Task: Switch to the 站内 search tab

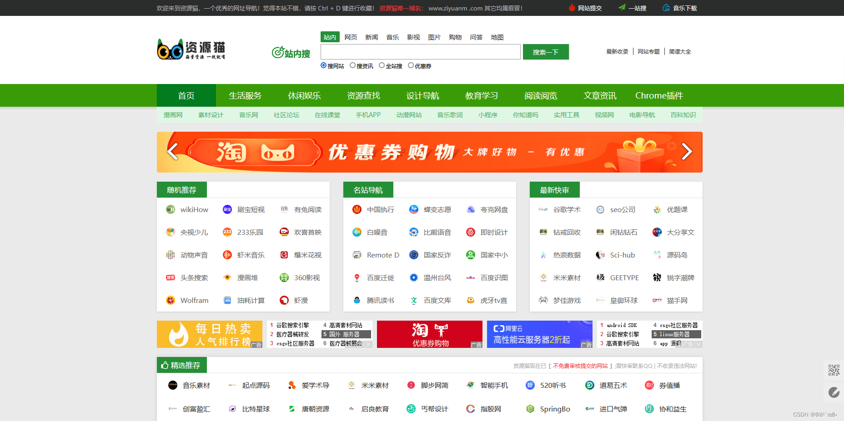Action: (330, 37)
